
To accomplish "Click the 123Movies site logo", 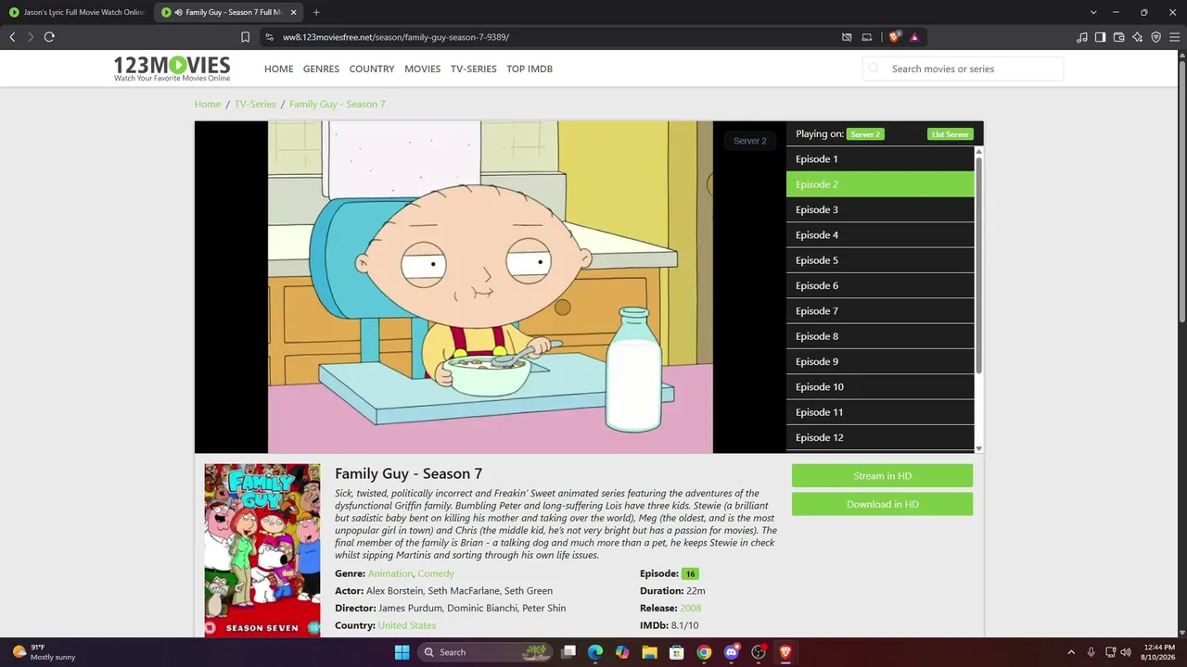I will pyautogui.click(x=172, y=68).
